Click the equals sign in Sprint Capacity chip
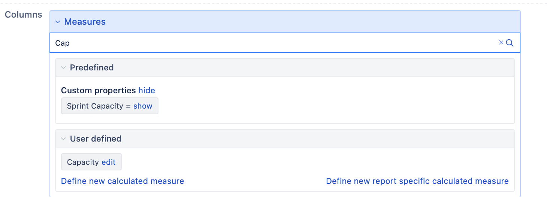 [x=128, y=106]
